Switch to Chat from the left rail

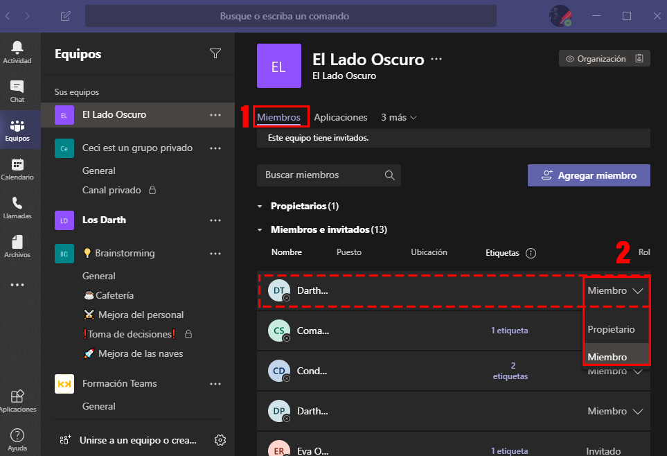tap(19, 89)
